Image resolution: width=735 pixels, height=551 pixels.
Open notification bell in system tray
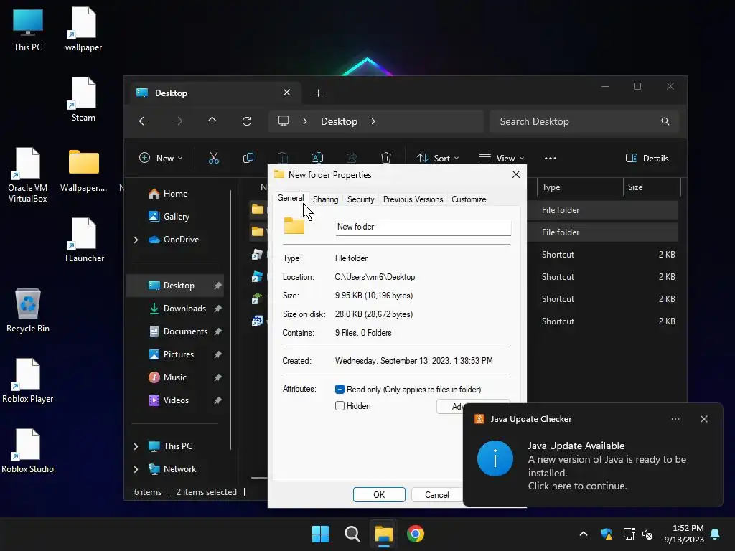click(x=716, y=534)
